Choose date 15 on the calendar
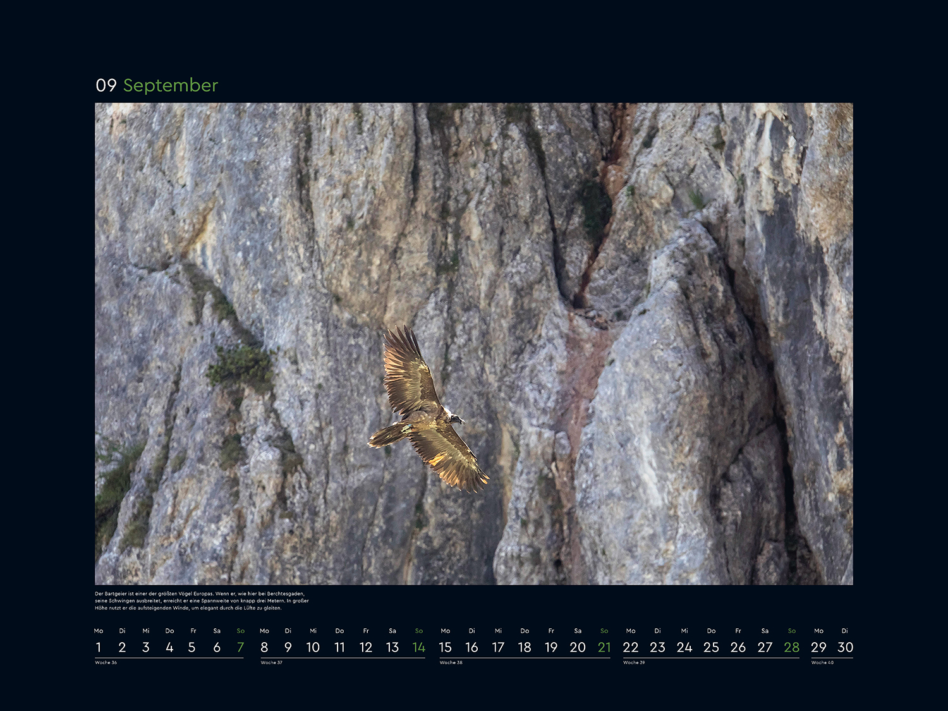Image resolution: width=948 pixels, height=711 pixels. [x=445, y=647]
